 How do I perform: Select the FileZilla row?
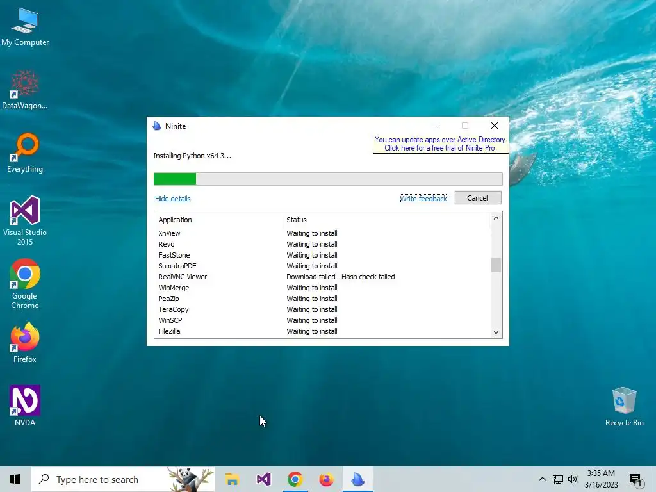tap(322, 331)
